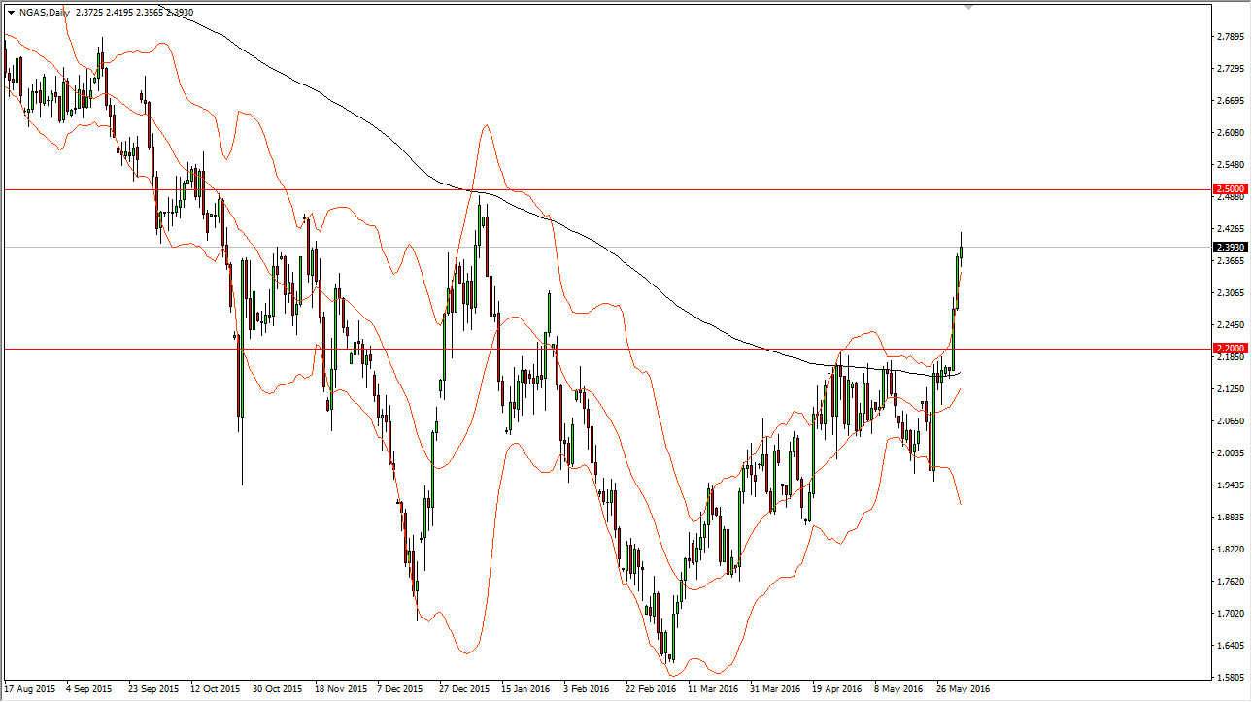Screen dimensions: 1252x702
Task: Click the 2.3065 price axis label
Action: (1230, 293)
